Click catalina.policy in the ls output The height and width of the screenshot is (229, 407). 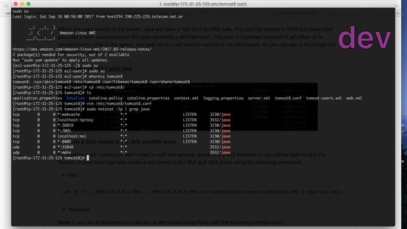106,98
